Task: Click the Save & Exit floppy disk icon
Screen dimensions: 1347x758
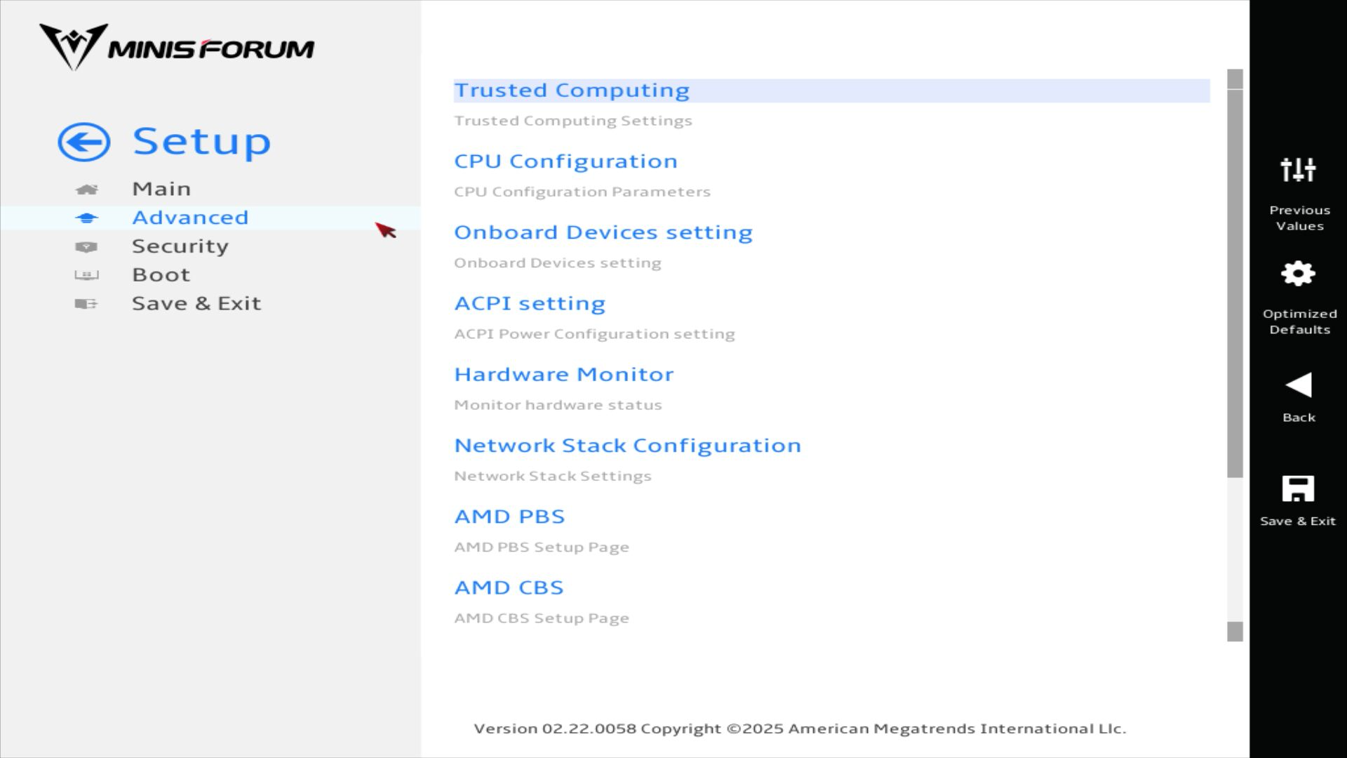Action: [1298, 488]
